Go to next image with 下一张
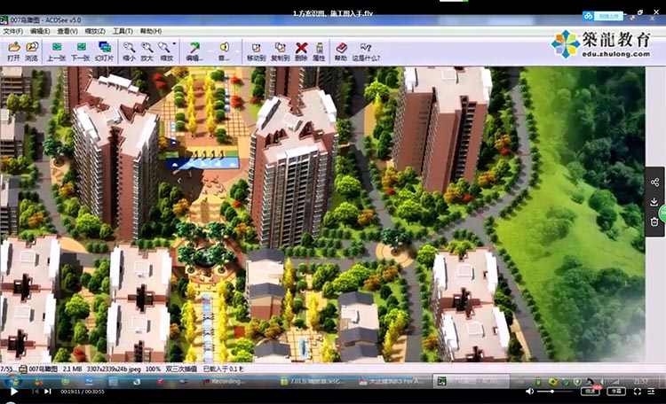Image resolution: width=666 pixels, height=404 pixels. pos(80,51)
